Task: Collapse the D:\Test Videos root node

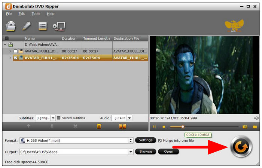Action: pyautogui.click(x=5, y=45)
